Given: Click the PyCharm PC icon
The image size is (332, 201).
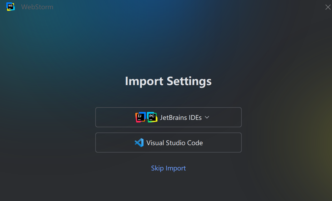Looking at the screenshot, I should [x=152, y=117].
